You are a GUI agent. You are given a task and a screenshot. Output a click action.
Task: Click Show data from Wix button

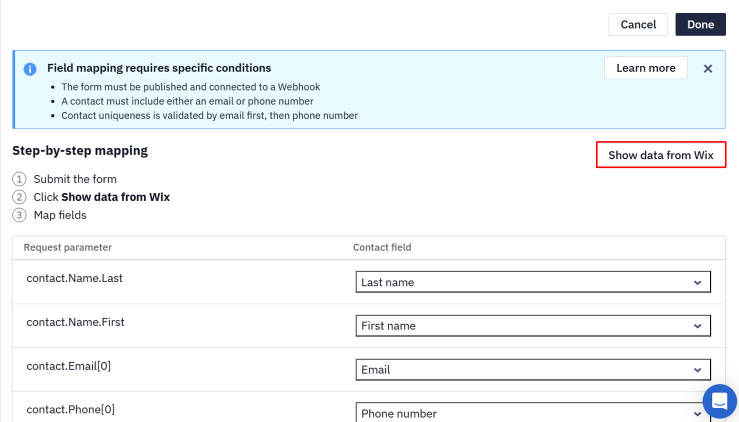click(661, 155)
